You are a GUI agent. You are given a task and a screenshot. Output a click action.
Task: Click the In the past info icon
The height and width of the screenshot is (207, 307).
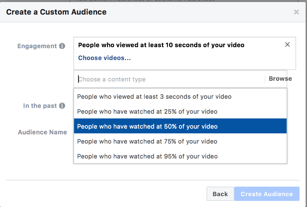tap(62, 106)
